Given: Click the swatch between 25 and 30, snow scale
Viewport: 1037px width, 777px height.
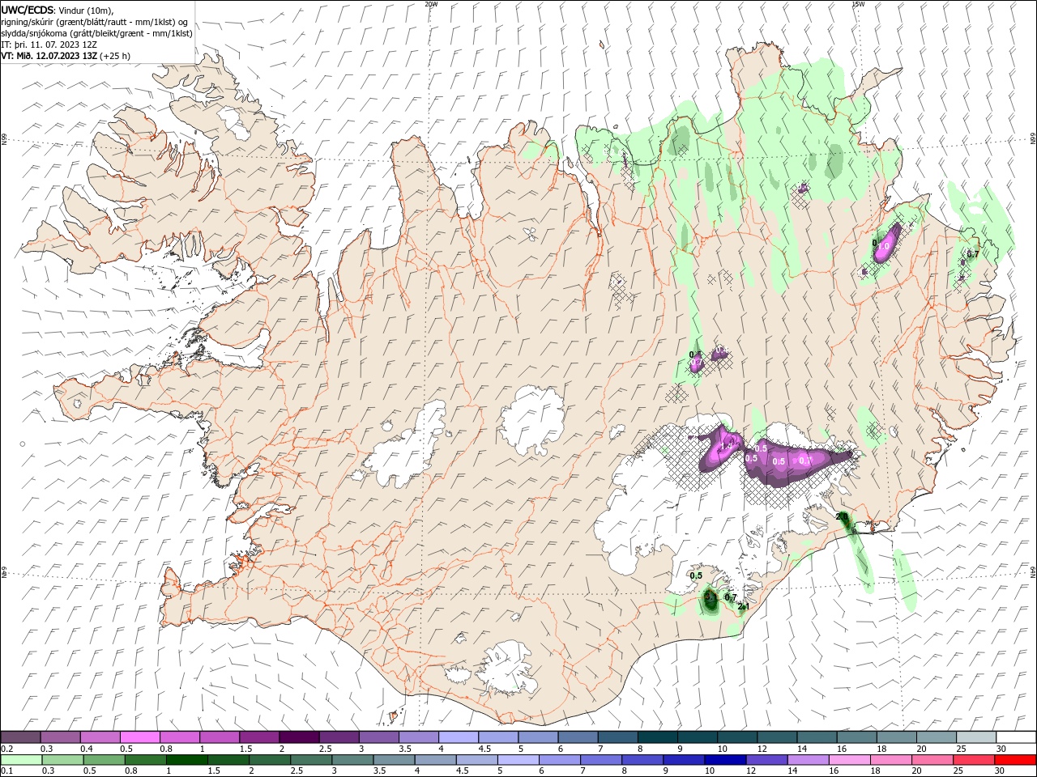Looking at the screenshot, I should 975,737.
